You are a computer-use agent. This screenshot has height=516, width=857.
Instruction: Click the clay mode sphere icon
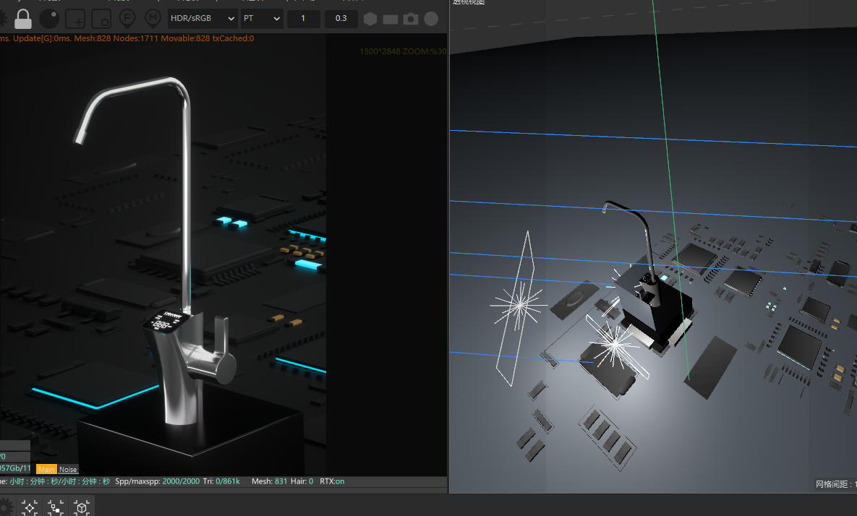pos(49,19)
